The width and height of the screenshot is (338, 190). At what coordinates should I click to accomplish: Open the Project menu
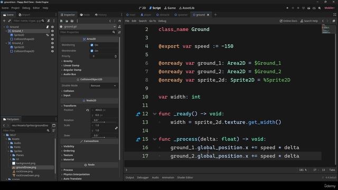[15, 8]
